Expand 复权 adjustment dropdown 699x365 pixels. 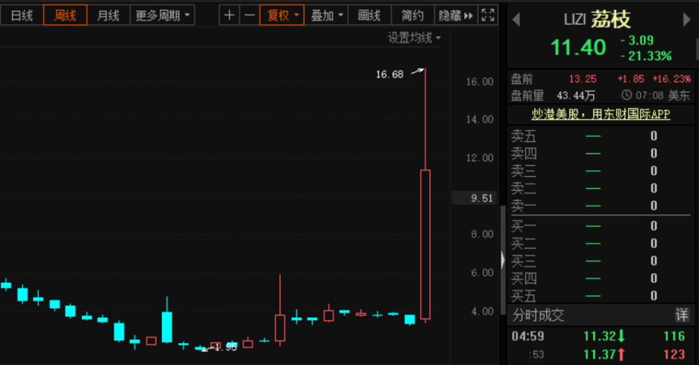[282, 15]
